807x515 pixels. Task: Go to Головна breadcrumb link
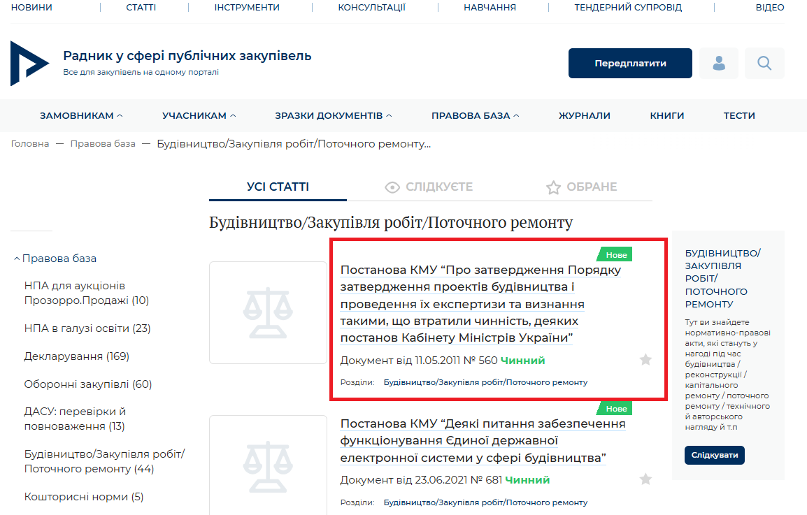30,144
